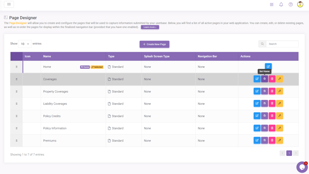Click the edit icon for Home page
Image resolution: width=309 pixels, height=174 pixels.
(x=268, y=67)
